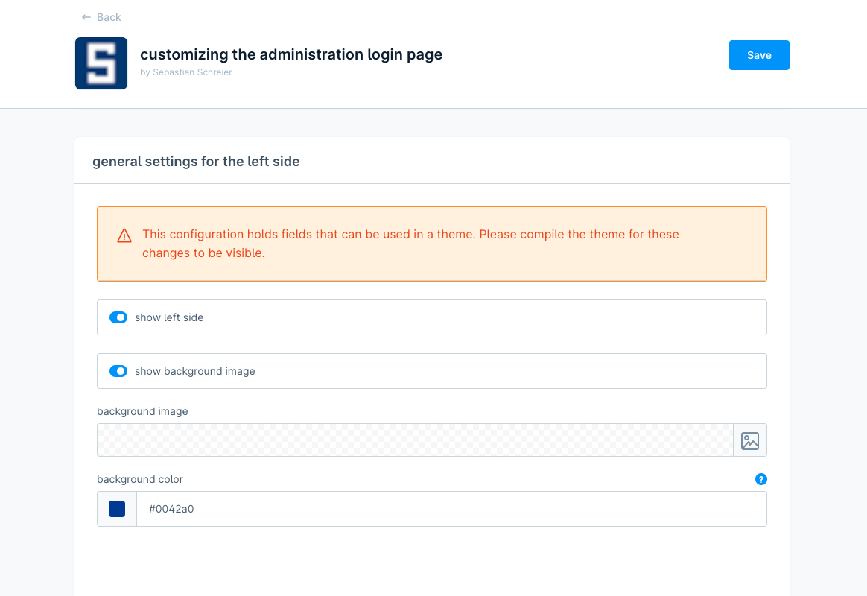The height and width of the screenshot is (596, 867).
Task: Click the Save button
Action: click(x=759, y=54)
